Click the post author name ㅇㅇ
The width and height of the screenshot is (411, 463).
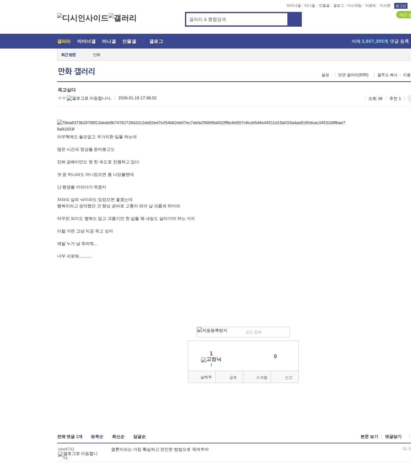pos(62,98)
